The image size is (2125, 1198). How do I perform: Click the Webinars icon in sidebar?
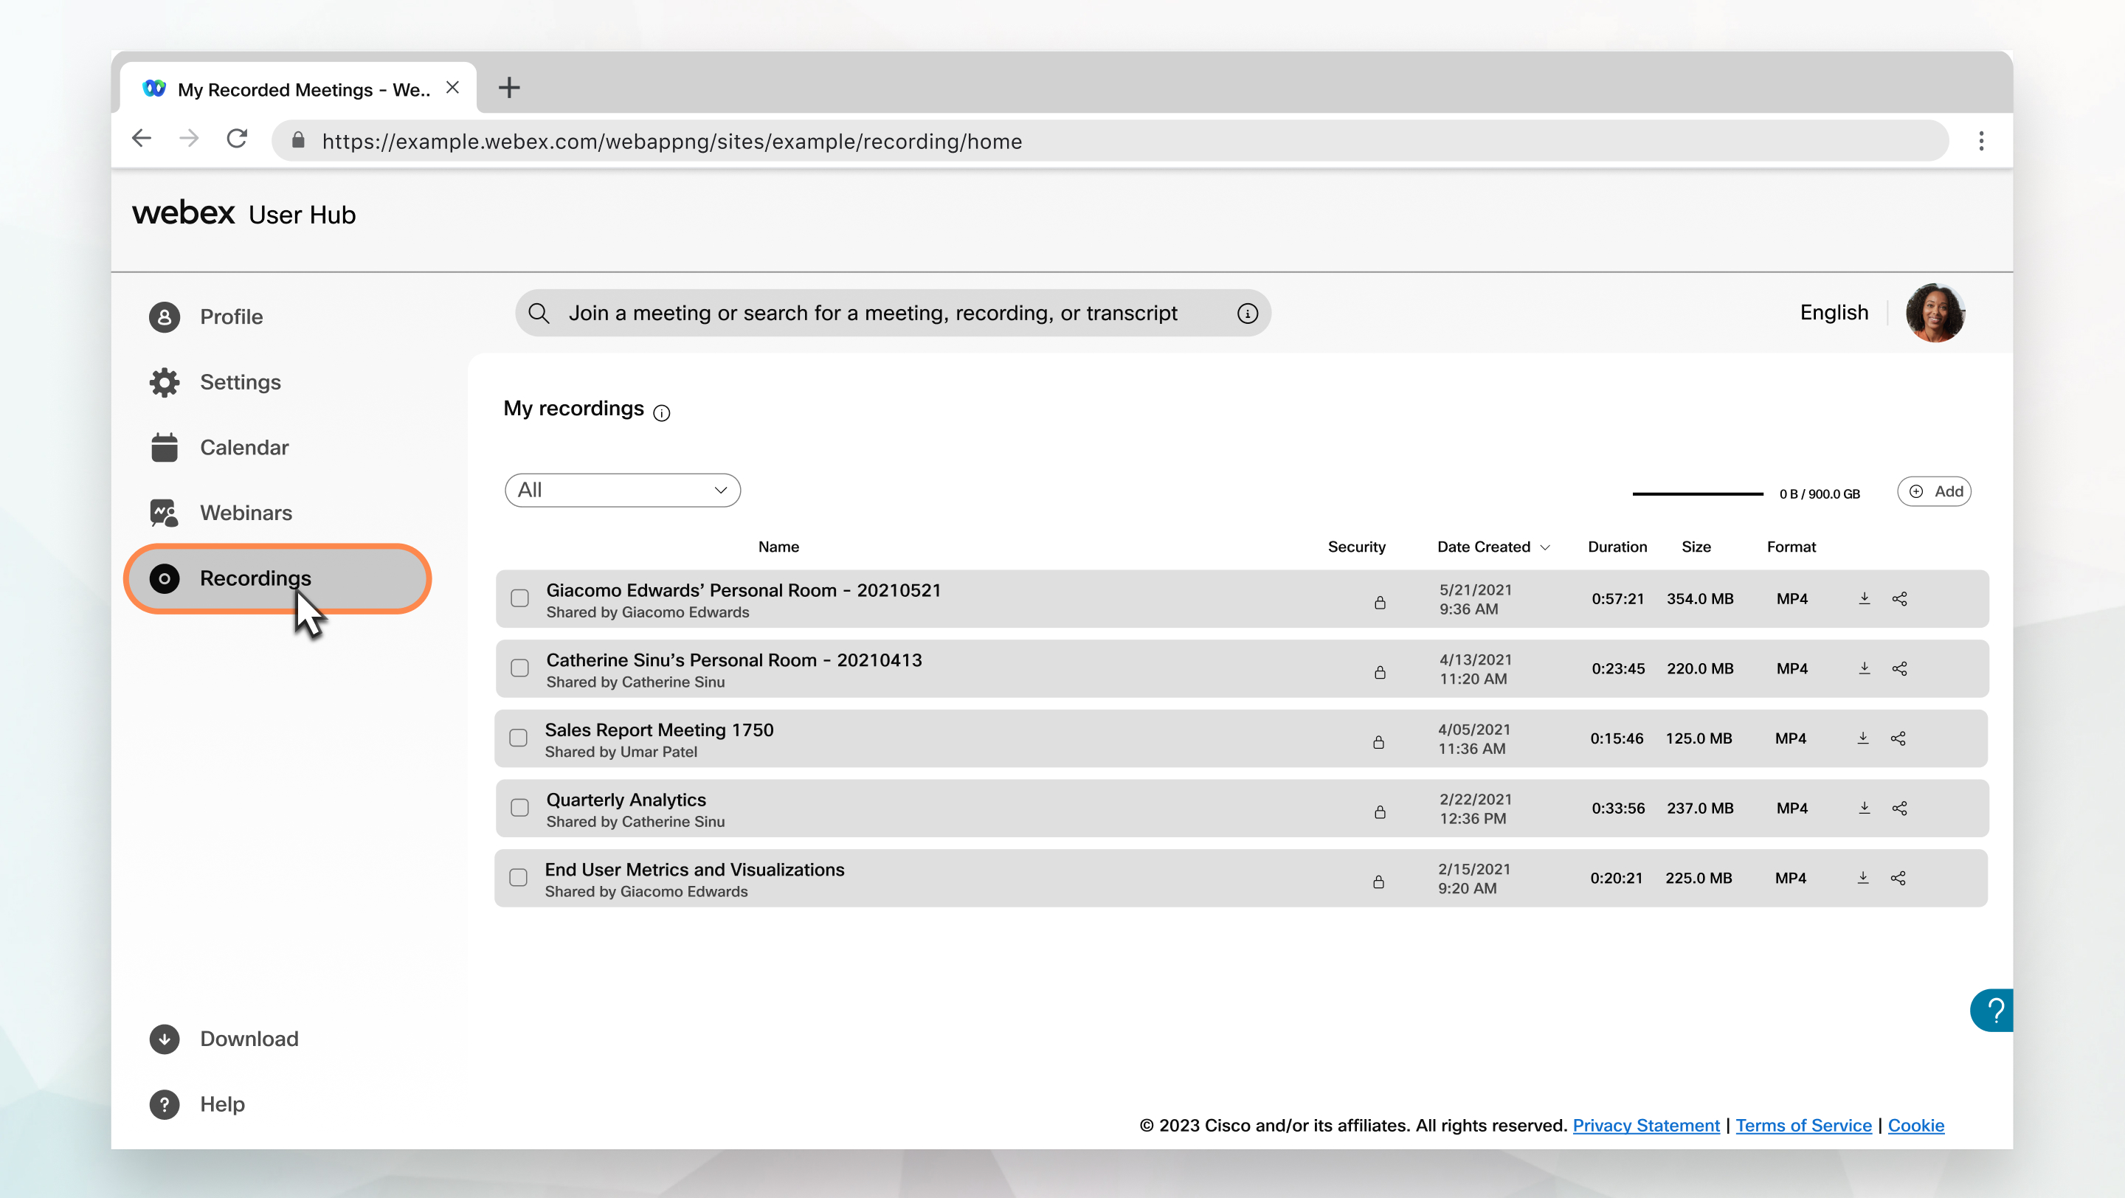[x=164, y=512]
